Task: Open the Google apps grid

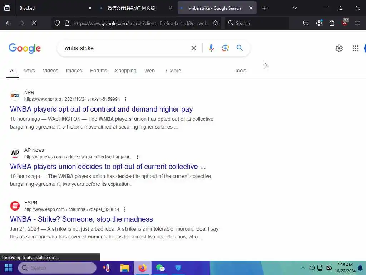Action: tap(356, 48)
